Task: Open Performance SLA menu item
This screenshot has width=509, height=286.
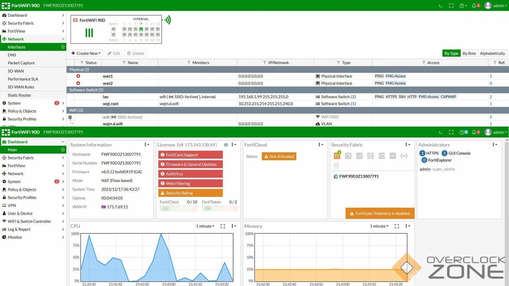Action: pyautogui.click(x=33, y=79)
